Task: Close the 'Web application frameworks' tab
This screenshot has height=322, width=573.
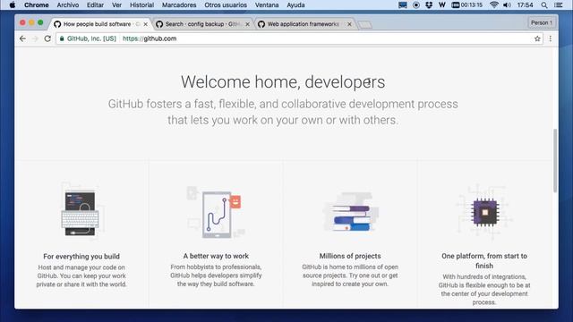Action: tap(349, 24)
